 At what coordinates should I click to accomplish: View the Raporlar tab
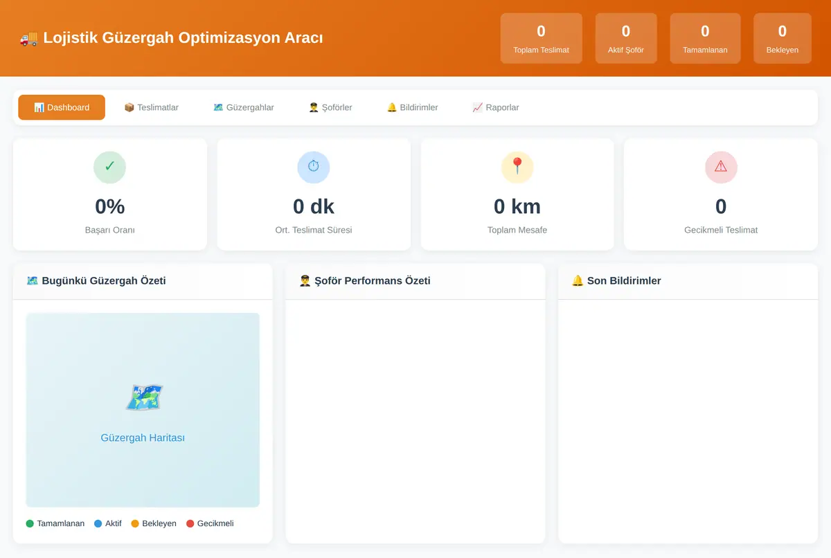coord(495,107)
